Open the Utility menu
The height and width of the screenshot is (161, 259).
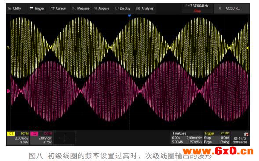(x=15, y=8)
